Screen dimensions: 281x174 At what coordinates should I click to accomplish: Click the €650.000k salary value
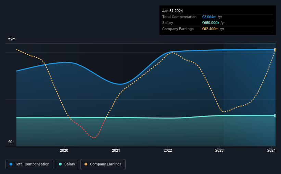click(x=210, y=23)
